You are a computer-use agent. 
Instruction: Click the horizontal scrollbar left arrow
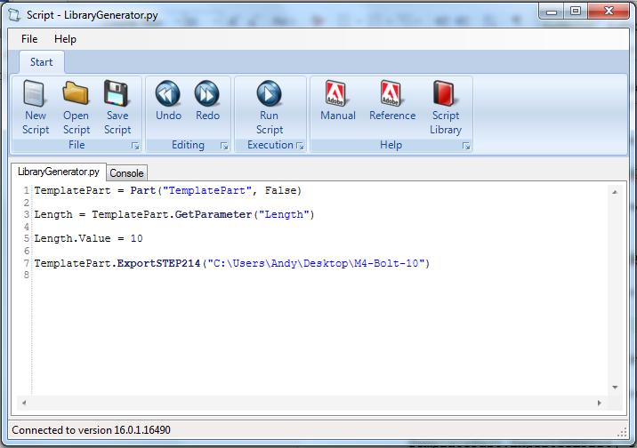pyautogui.click(x=24, y=403)
